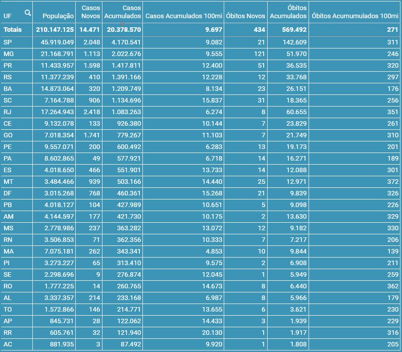Viewport: 402px width, 352px height.
Task: Select the BA state row label
Action: click(8, 88)
